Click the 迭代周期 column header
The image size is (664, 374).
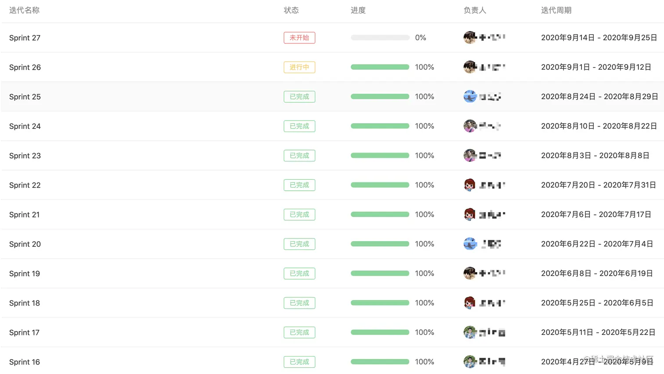[556, 10]
